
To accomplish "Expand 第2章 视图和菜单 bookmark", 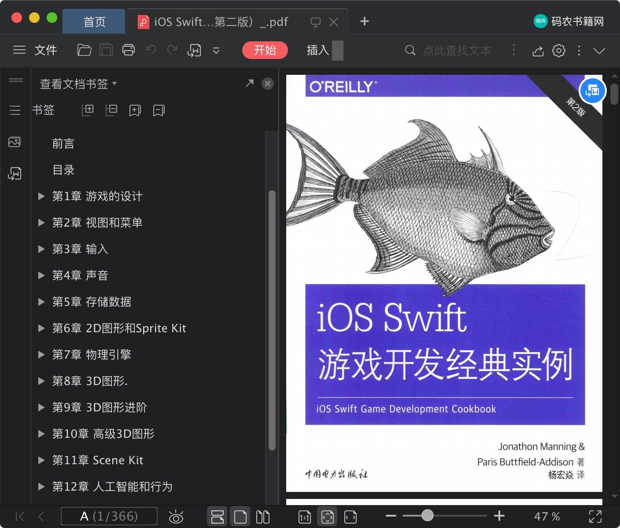I will [41, 223].
